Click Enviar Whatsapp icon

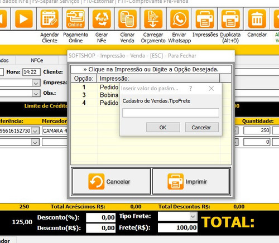(179, 19)
